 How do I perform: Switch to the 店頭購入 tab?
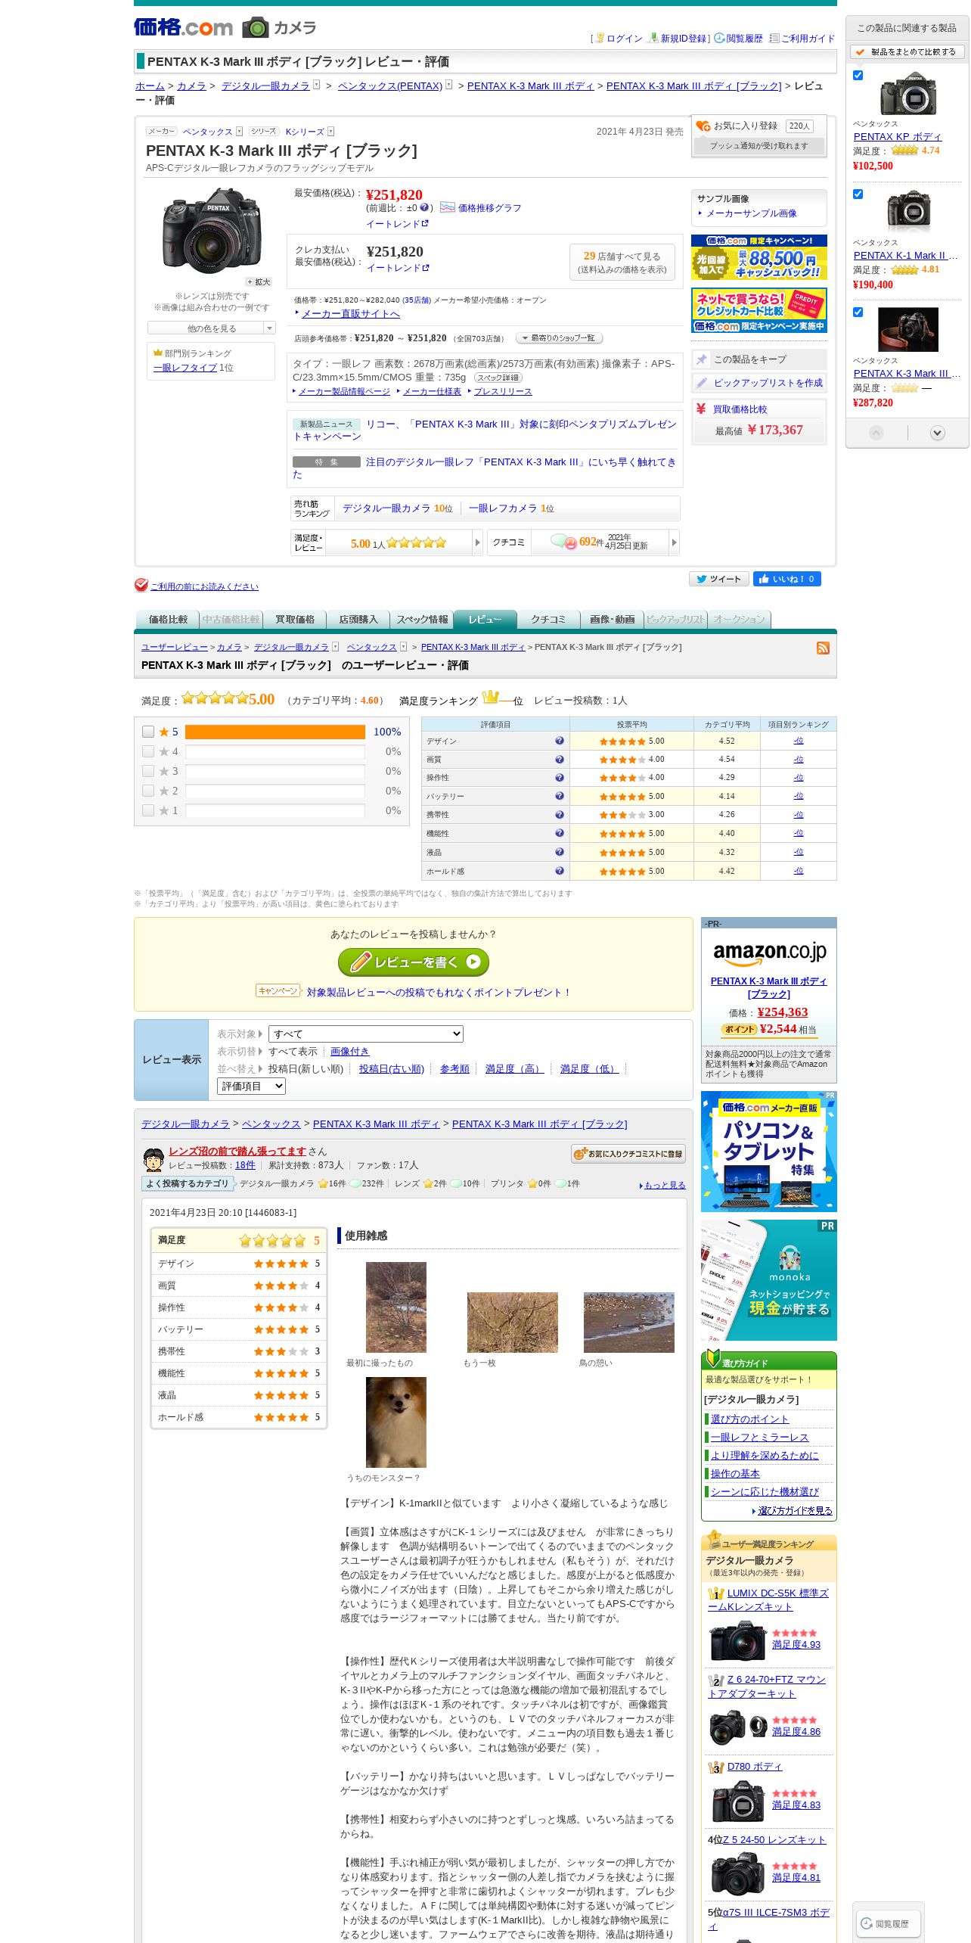(x=358, y=620)
